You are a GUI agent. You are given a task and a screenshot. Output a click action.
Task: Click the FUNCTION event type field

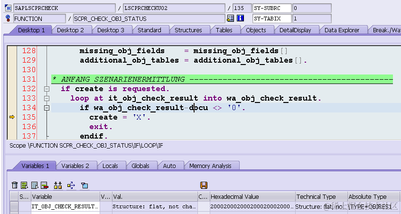(39, 19)
